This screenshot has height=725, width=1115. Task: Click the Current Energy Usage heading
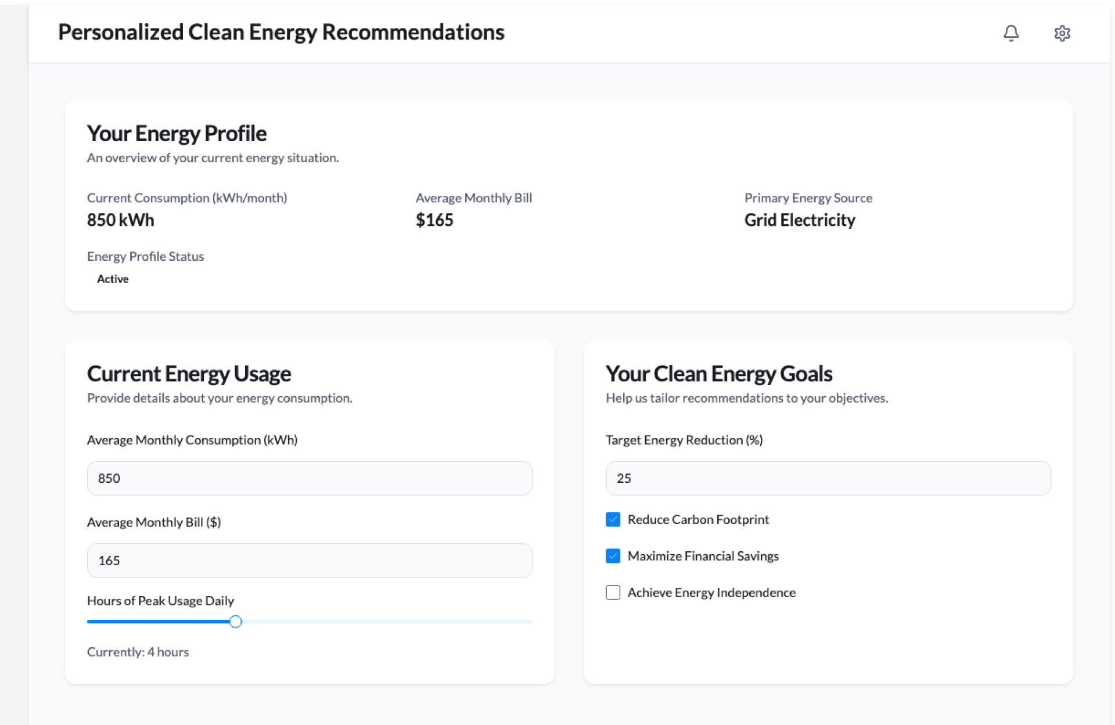[189, 374]
